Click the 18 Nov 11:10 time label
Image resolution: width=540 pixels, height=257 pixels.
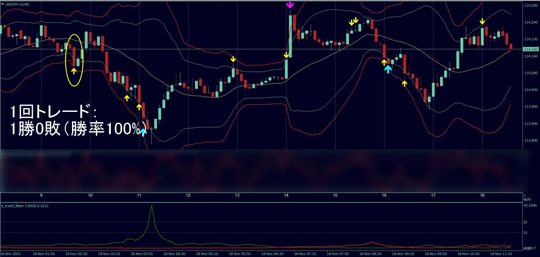click(501, 253)
